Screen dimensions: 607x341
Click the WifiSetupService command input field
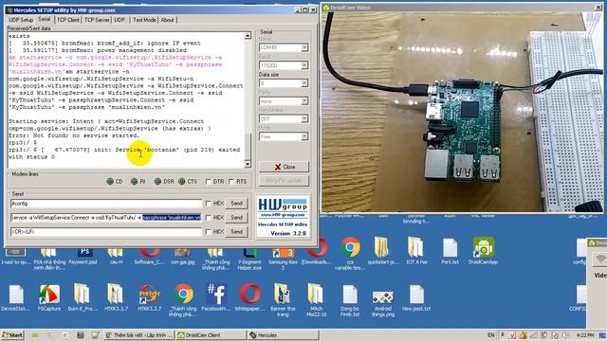pos(106,218)
